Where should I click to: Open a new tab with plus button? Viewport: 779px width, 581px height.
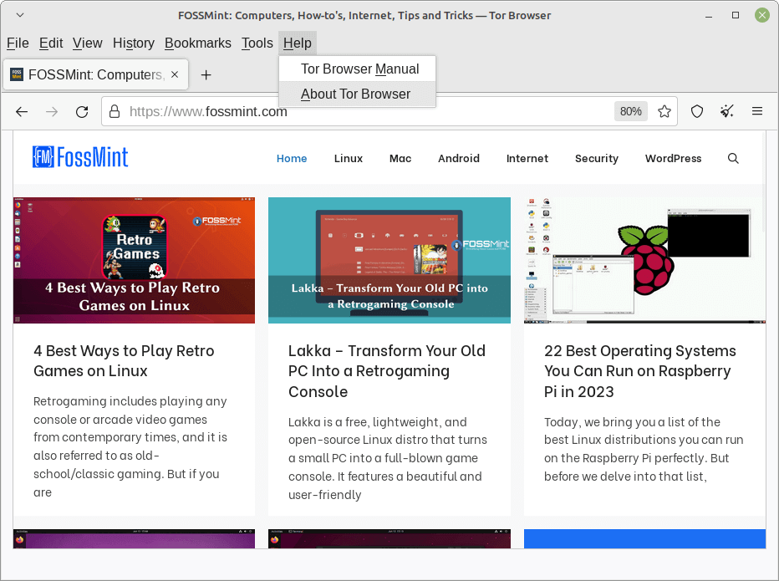tap(206, 74)
